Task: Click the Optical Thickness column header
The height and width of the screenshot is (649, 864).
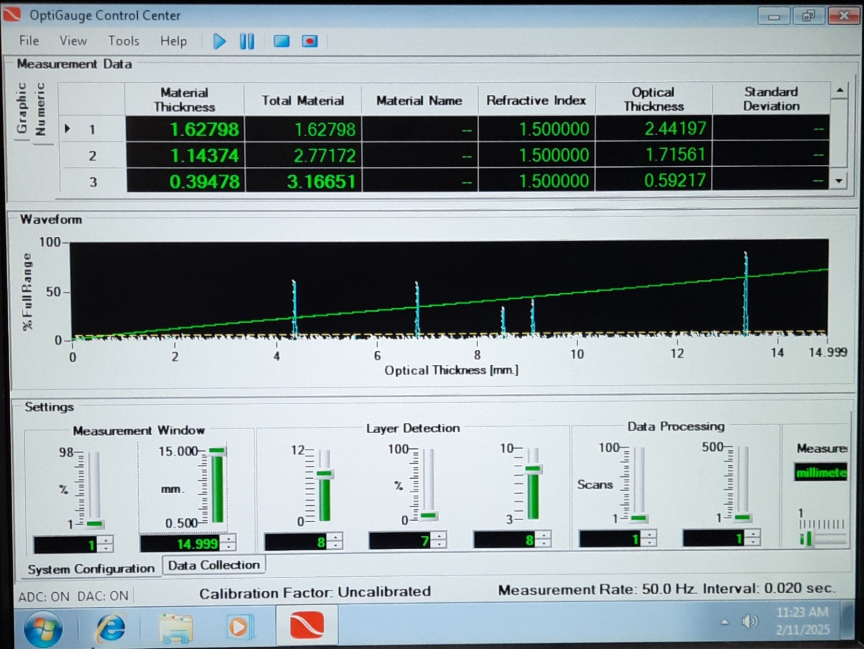Action: click(x=654, y=99)
